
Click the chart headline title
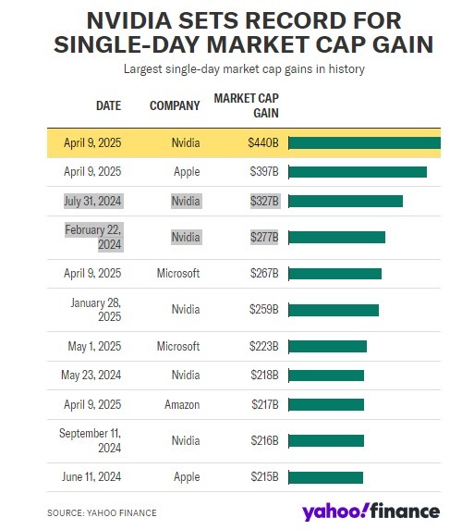[244, 32]
